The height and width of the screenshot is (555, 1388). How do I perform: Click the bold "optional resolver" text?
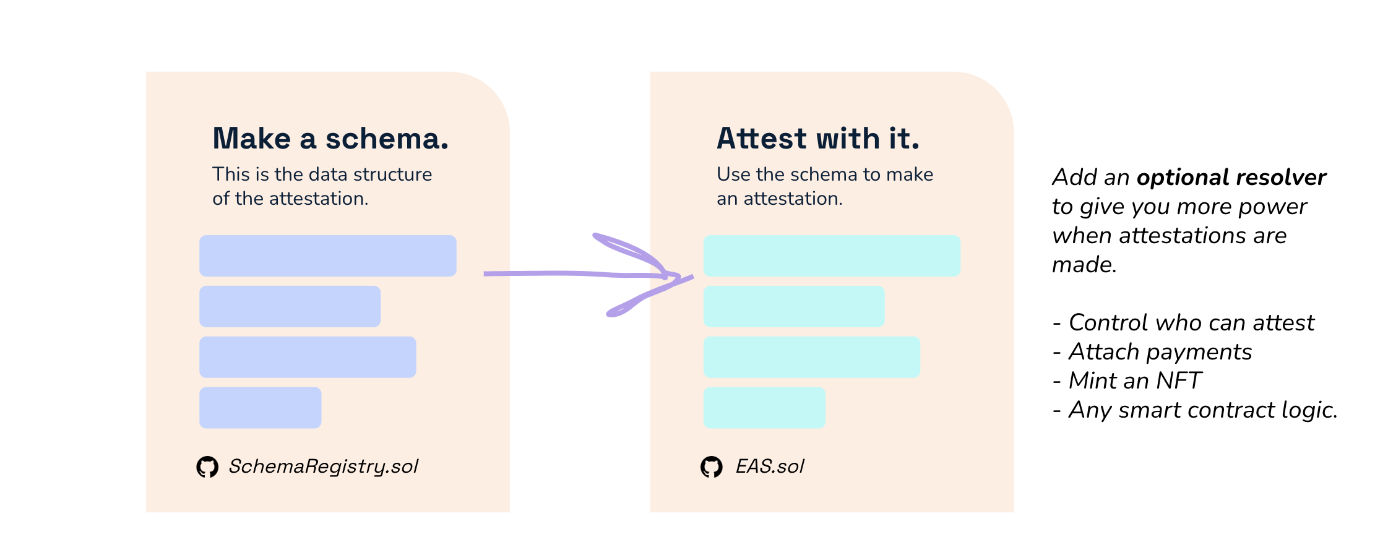[x=1231, y=178]
